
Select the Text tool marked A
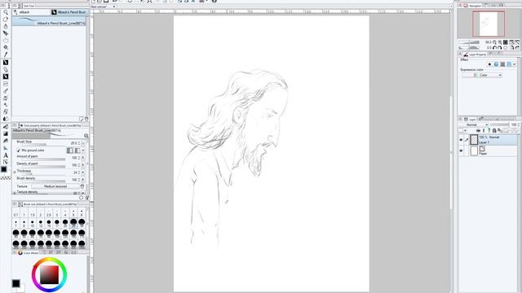[6, 155]
